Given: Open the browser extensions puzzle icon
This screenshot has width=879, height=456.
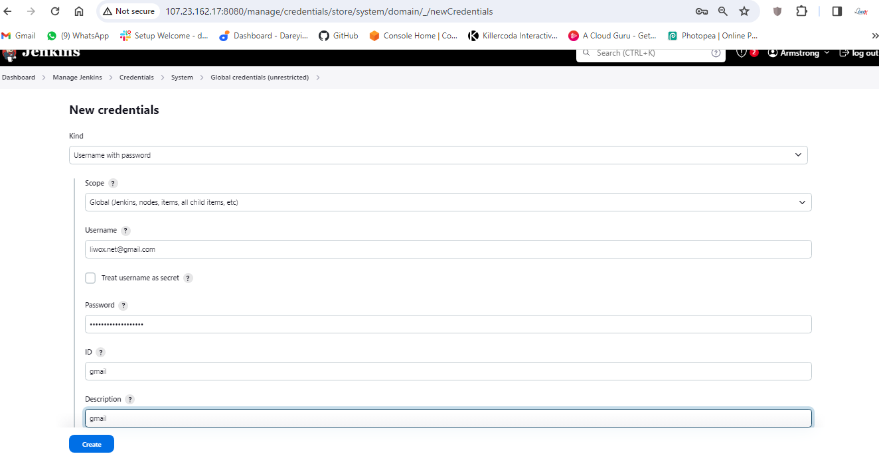Looking at the screenshot, I should point(802,11).
